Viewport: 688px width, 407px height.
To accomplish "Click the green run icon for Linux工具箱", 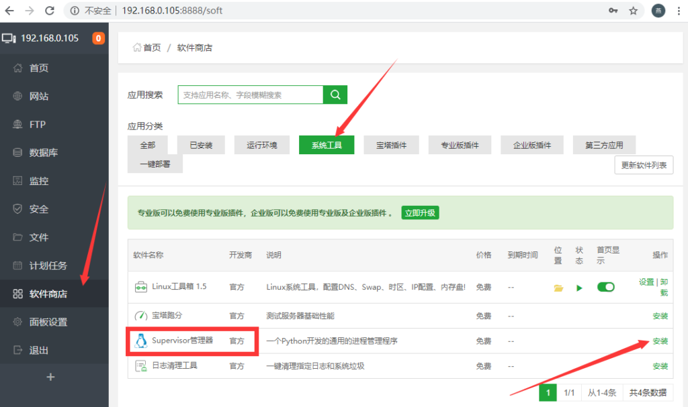I will (579, 287).
